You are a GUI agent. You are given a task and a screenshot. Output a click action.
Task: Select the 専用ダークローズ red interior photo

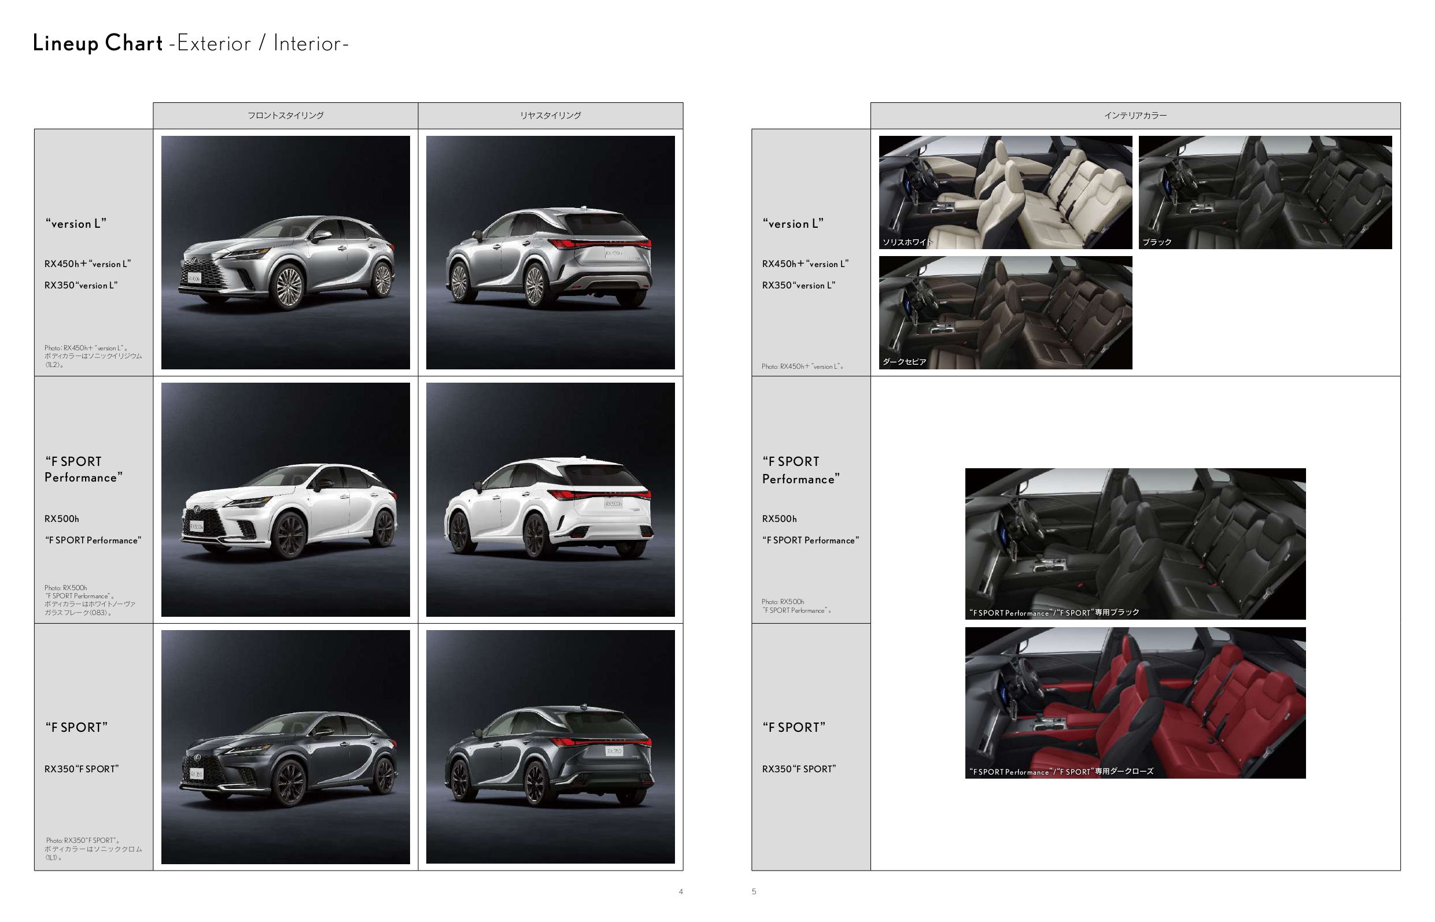(1135, 702)
